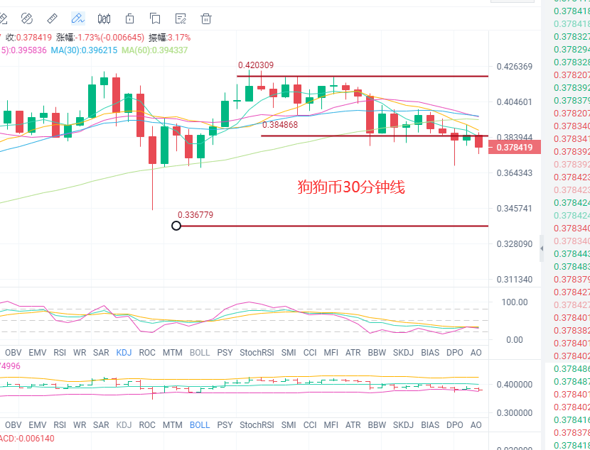590x450 pixels.
Task: Click ATR in the lower indicator row
Action: pos(353,424)
